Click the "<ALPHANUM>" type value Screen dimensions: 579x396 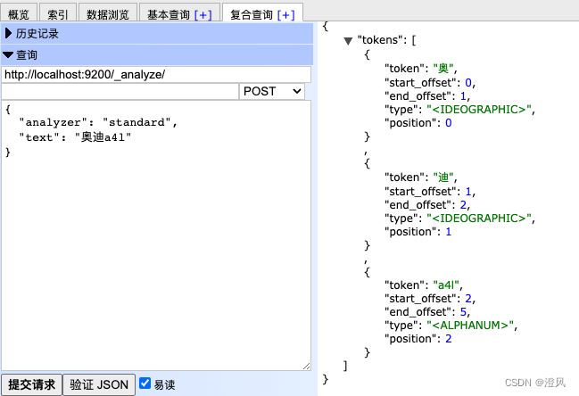click(x=470, y=326)
